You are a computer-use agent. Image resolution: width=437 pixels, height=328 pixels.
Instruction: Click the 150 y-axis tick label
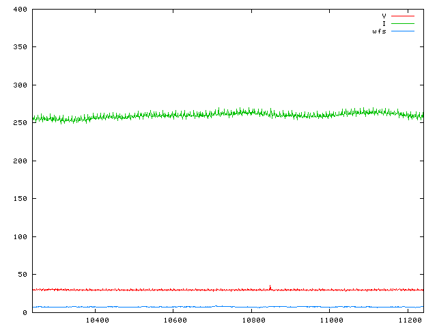[x=19, y=199]
